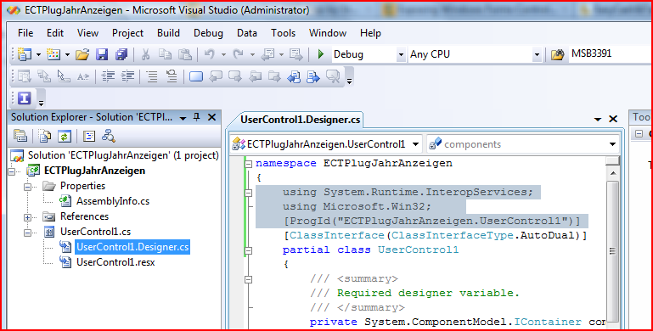Open the Any CPU platform dropdown
The height and width of the screenshot is (331, 653).
[537, 54]
